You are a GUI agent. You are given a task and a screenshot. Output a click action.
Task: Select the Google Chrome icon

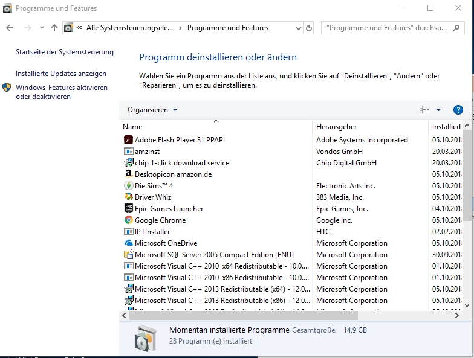(x=128, y=220)
